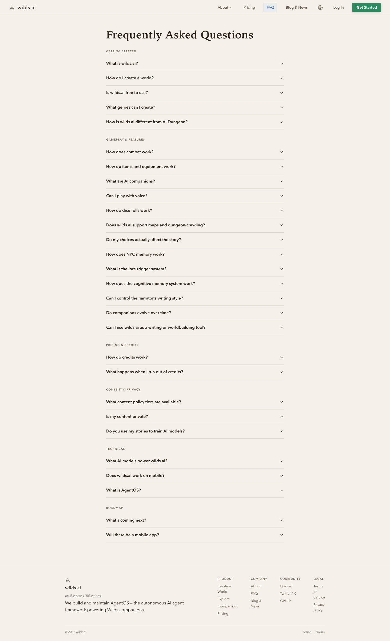
Task: Expand "What are AI companions?" question
Action: [131, 181]
